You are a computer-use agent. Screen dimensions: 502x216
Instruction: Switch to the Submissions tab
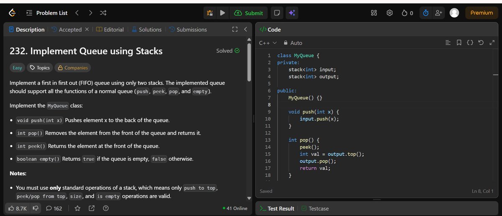[188, 30]
